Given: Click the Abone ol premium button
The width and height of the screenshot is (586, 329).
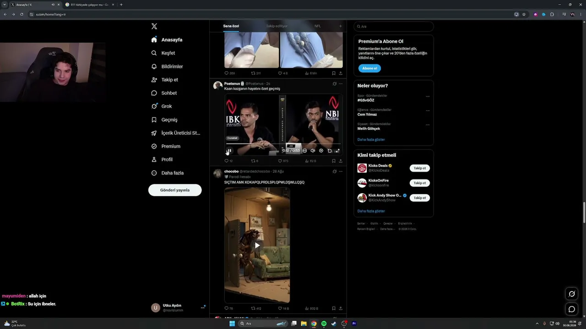Looking at the screenshot, I should click(369, 68).
